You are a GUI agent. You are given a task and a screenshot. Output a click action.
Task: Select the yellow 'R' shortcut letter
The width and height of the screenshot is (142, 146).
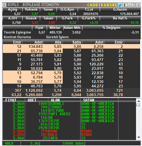[x=113, y=5]
